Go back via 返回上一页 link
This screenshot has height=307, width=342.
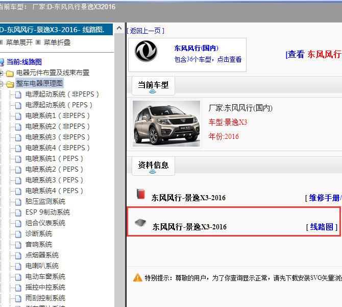click(145, 31)
